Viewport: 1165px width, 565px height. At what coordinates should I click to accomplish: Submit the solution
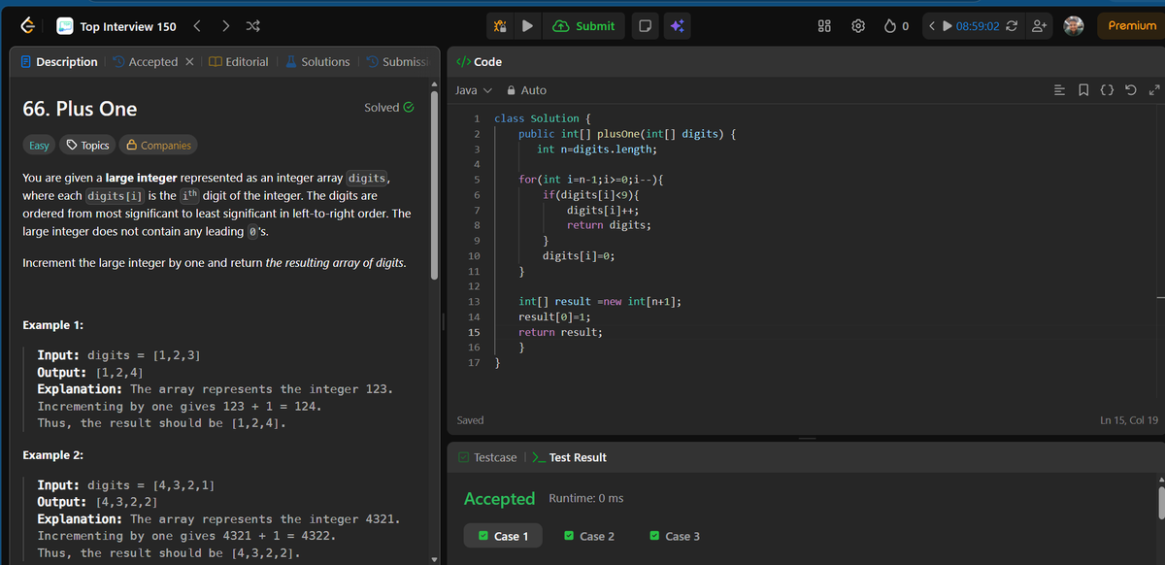coord(583,26)
